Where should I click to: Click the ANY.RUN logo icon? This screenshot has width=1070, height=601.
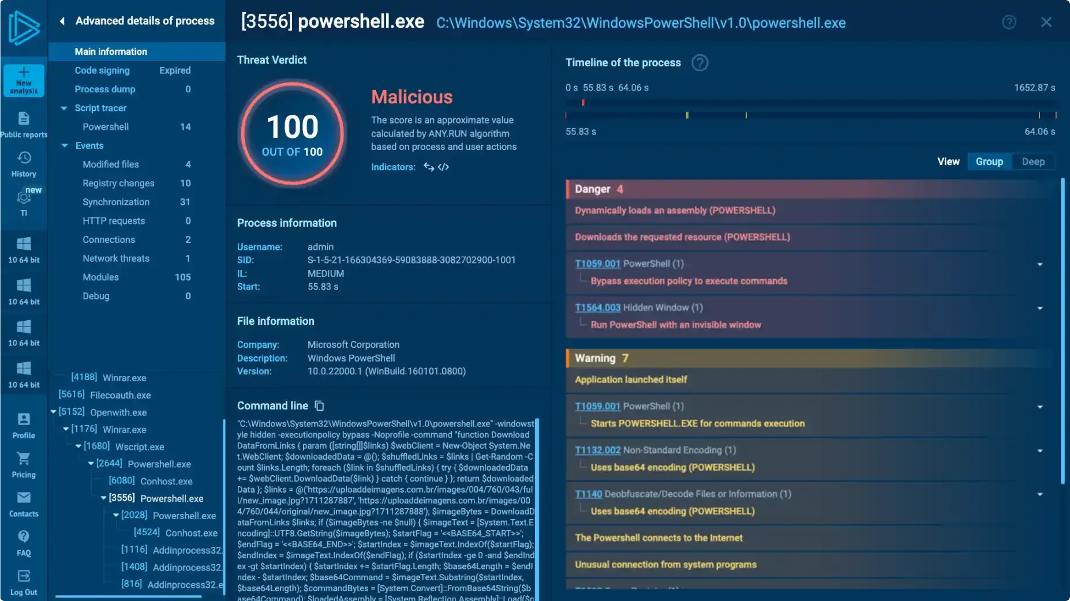point(24,28)
